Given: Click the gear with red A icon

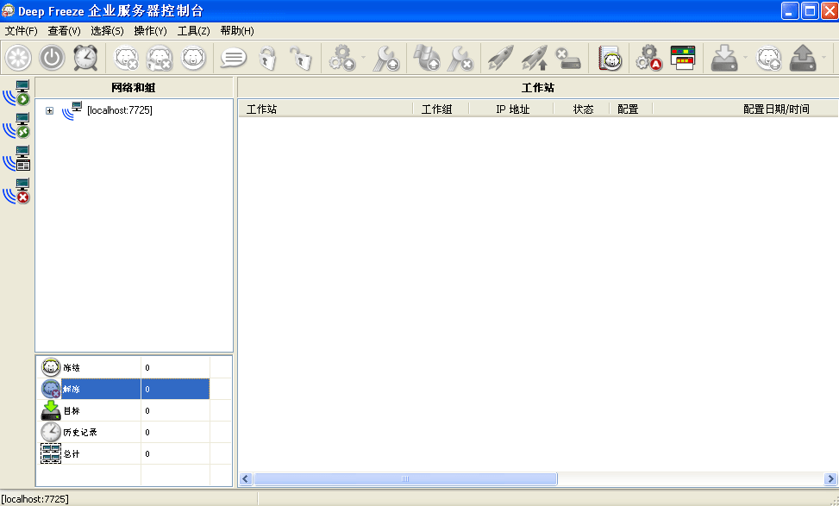Looking at the screenshot, I should click(x=648, y=58).
